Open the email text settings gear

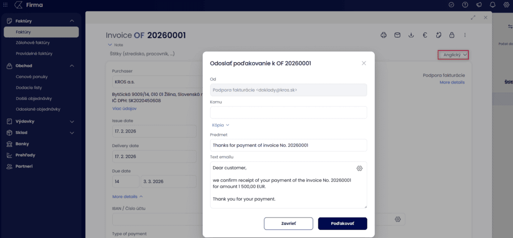point(359,168)
